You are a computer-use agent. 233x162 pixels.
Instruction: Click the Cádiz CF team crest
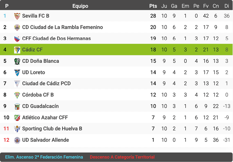(17, 50)
